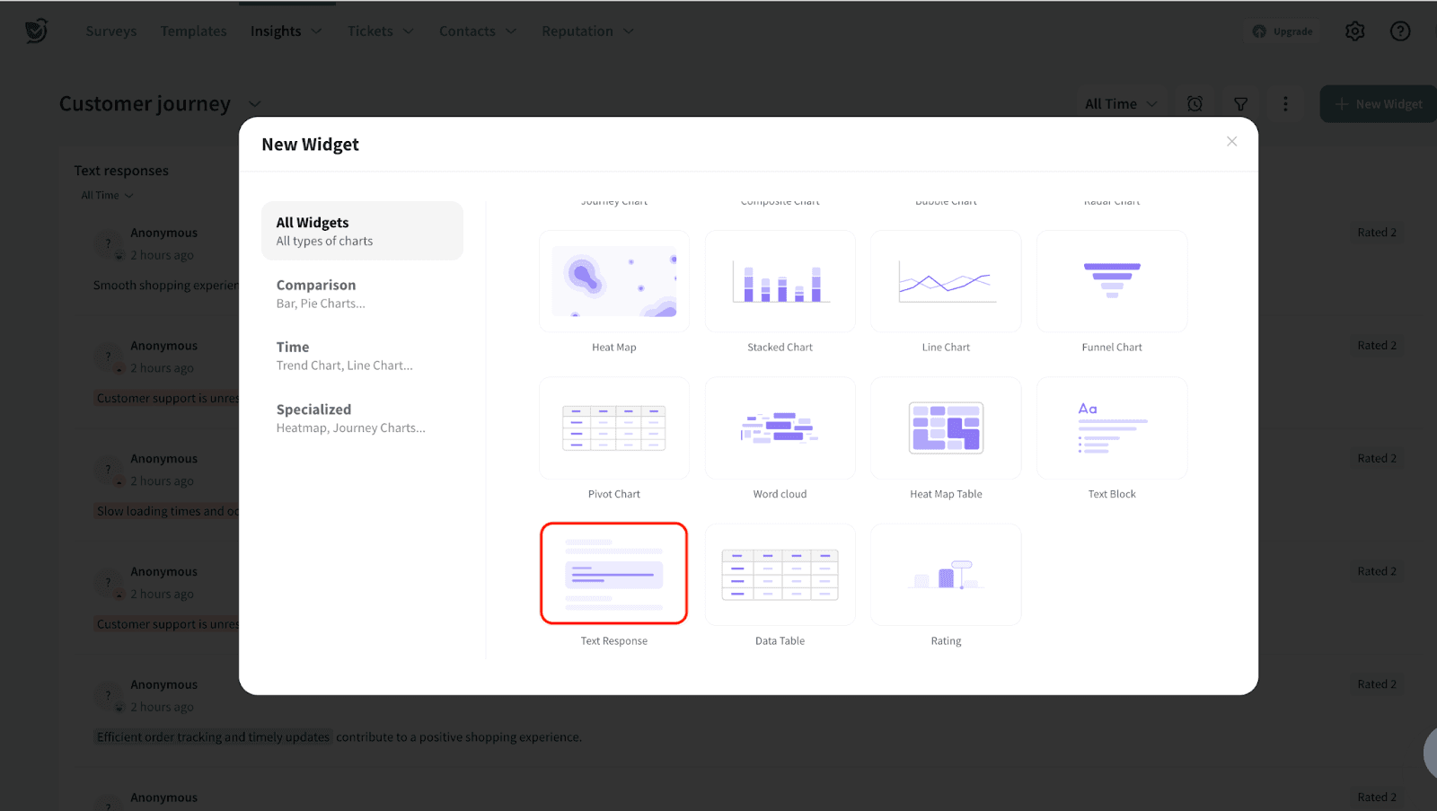
Task: Choose the Data Table widget
Action: pos(780,575)
